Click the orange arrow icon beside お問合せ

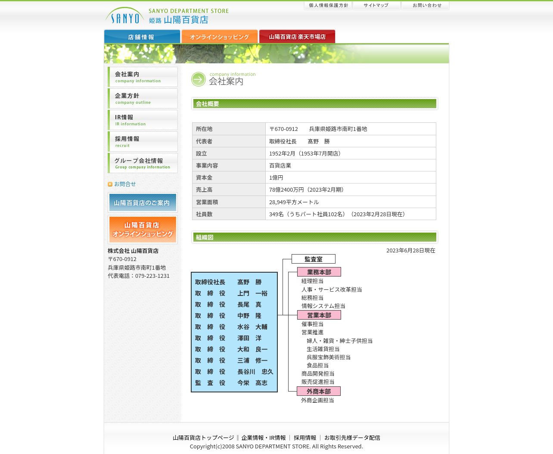(x=110, y=184)
